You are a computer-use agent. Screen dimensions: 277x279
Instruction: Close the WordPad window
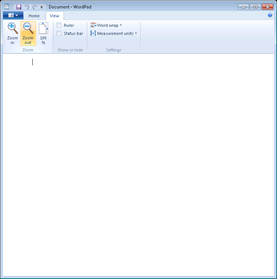(267, 7)
